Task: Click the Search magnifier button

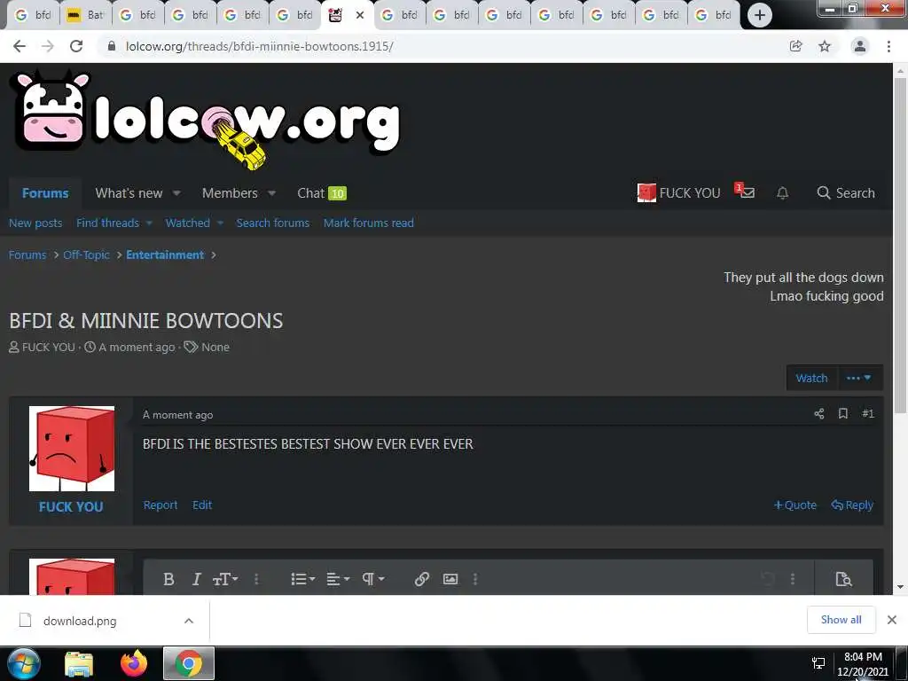Action: click(x=845, y=192)
